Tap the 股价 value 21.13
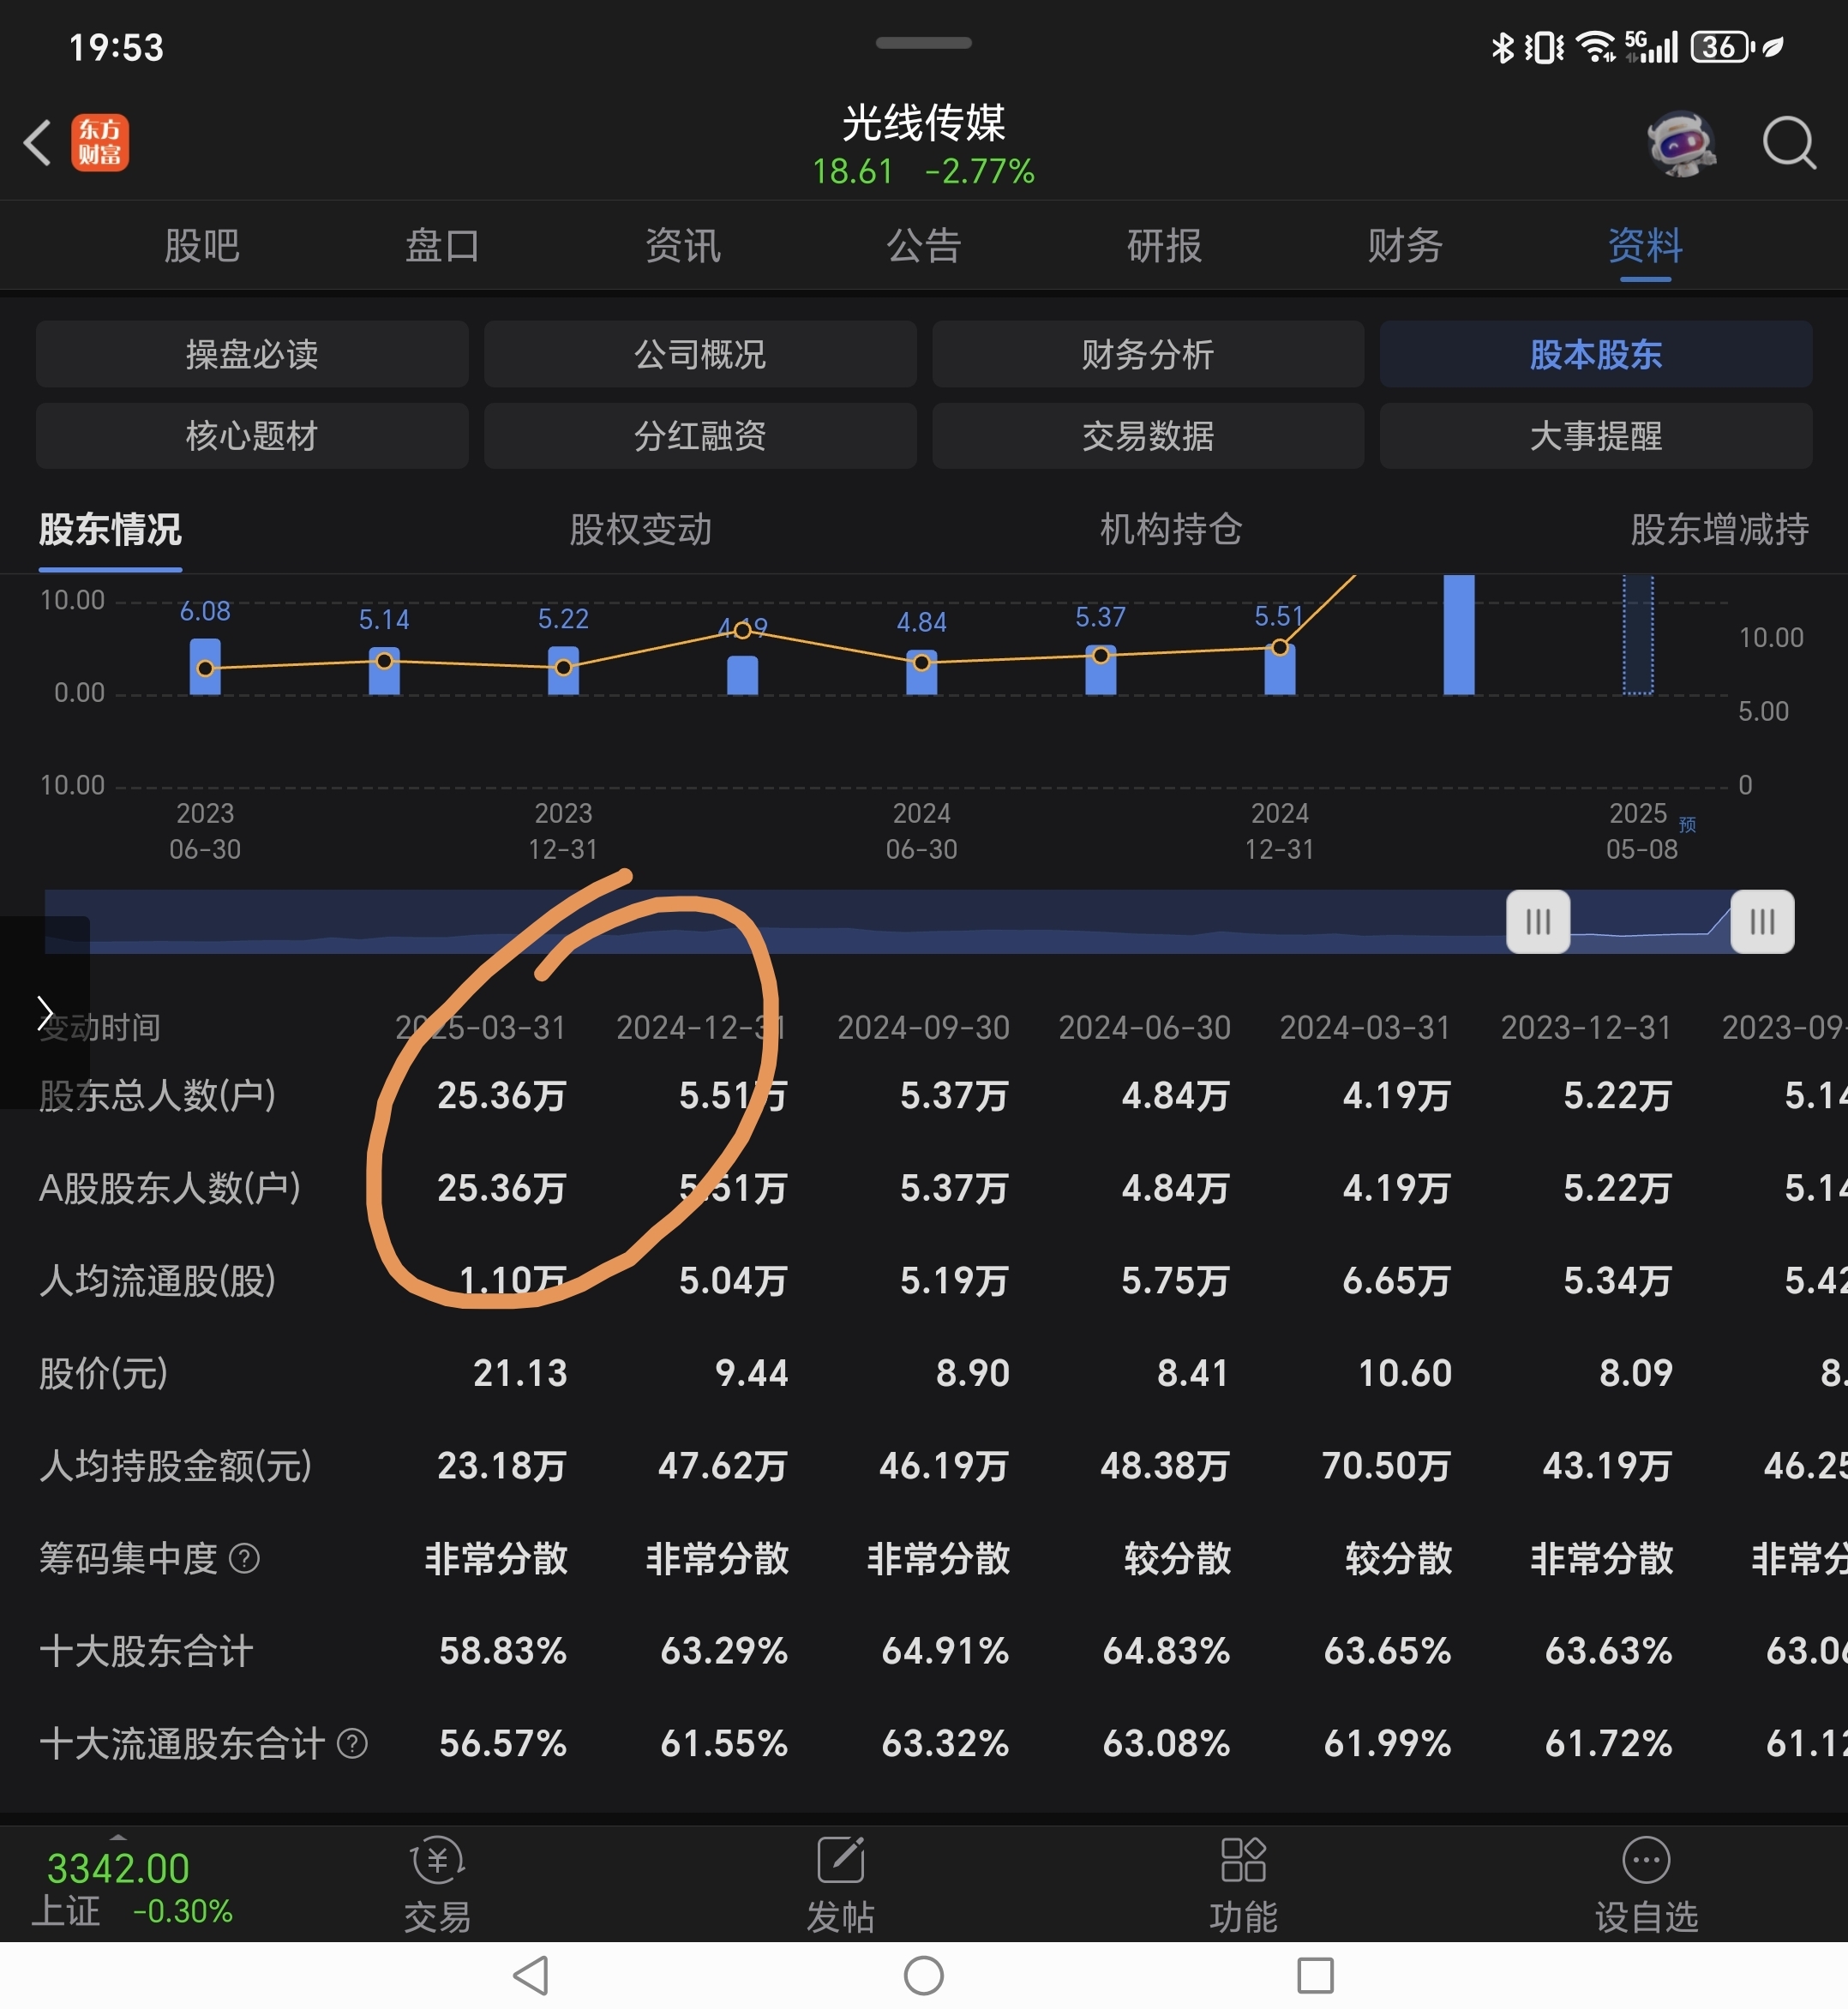 pos(520,1373)
